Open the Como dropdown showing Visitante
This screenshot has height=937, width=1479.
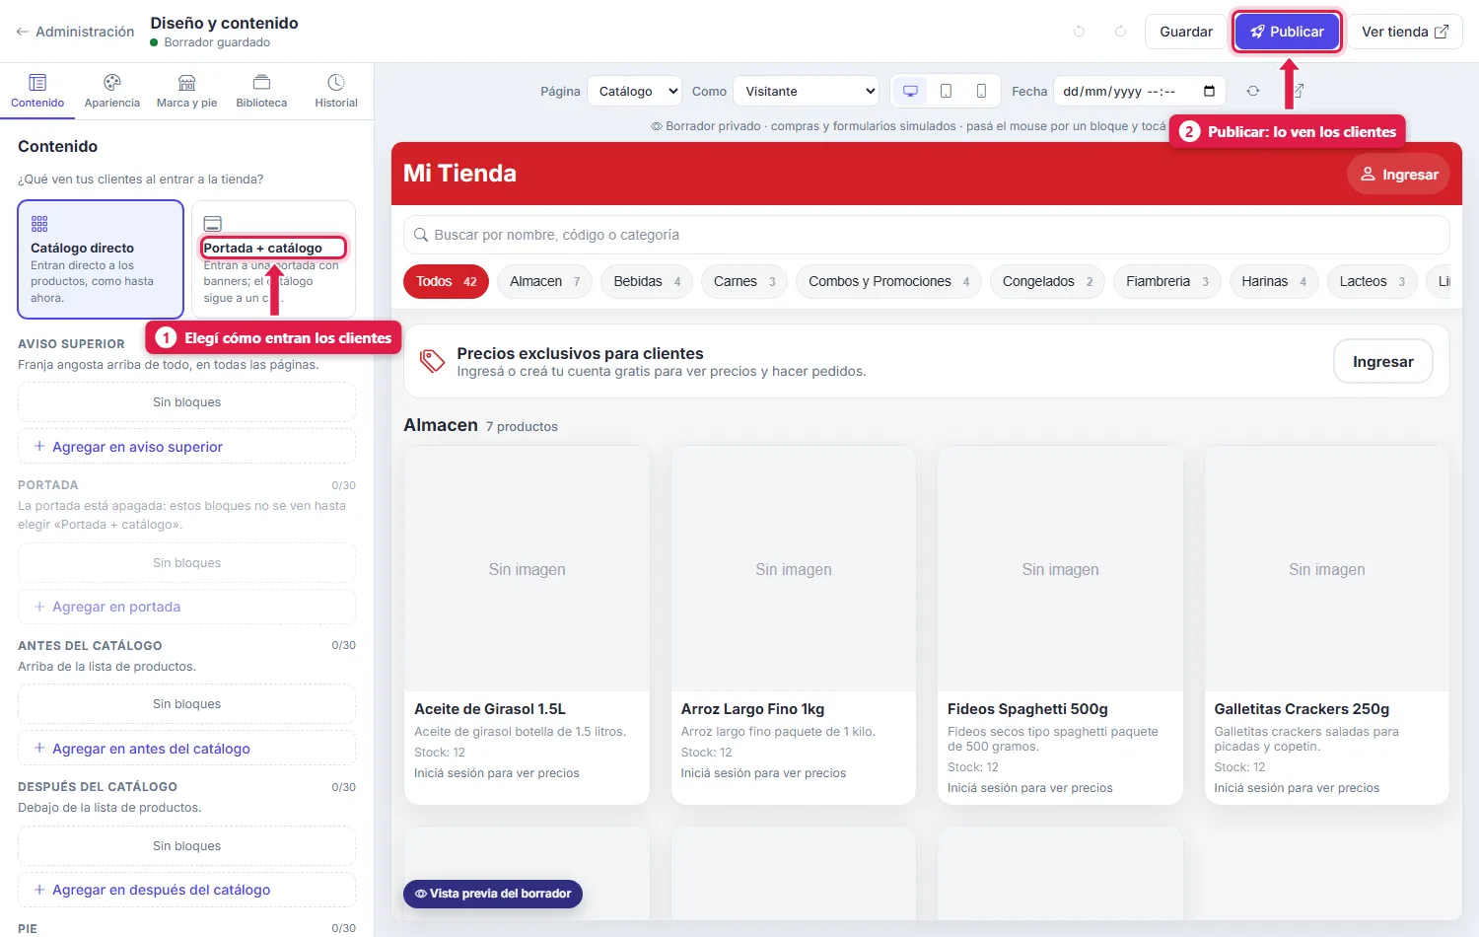(806, 91)
